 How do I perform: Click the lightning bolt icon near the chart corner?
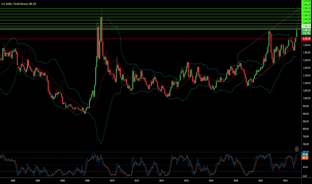[297, 149]
